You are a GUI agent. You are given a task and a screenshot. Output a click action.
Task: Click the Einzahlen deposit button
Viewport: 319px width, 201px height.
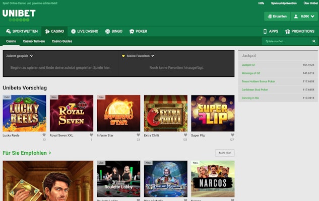[x=277, y=17]
